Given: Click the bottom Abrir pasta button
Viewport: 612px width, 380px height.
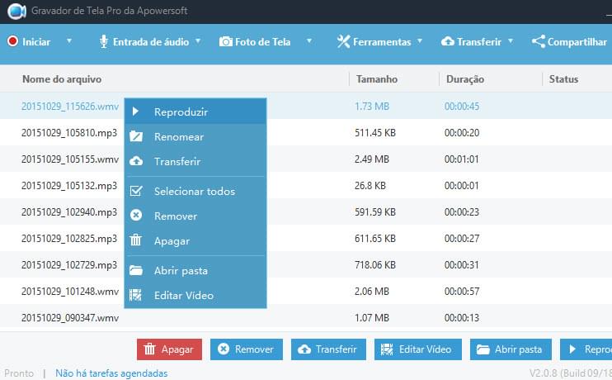Looking at the screenshot, I should coord(511,349).
